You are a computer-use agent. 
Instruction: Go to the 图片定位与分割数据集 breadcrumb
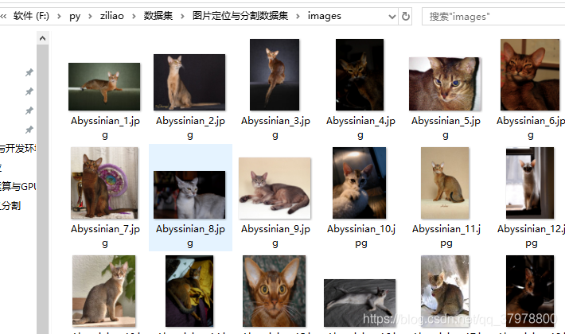point(240,16)
